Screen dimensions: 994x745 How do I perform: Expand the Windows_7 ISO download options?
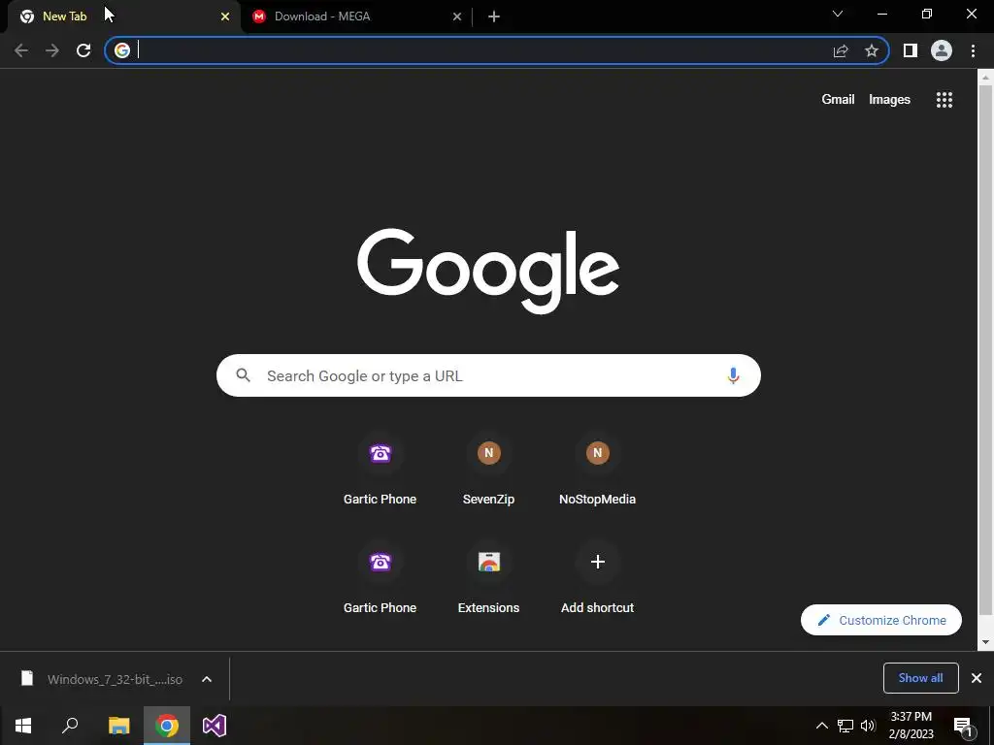207,679
